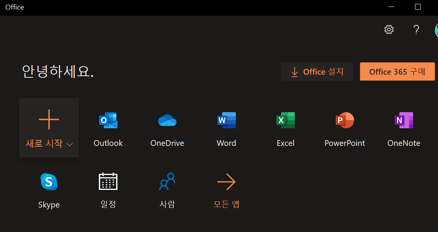Click the Office 설치 button
Screen dimensions: 438x232
(x=317, y=72)
